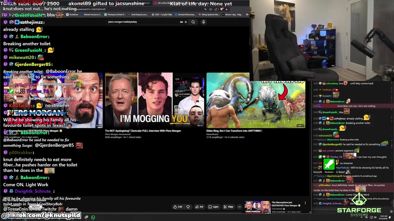Open the three-dot more actions menu below video

[239, 207]
